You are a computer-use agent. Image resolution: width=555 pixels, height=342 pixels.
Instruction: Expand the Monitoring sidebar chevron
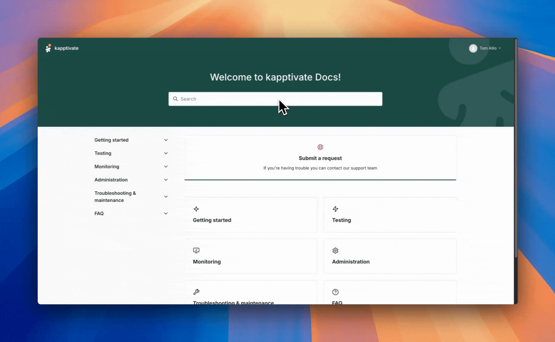coord(166,167)
